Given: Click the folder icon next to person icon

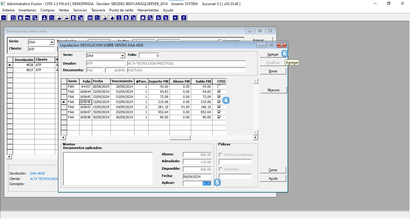Looking at the screenshot, I should point(52,18).
